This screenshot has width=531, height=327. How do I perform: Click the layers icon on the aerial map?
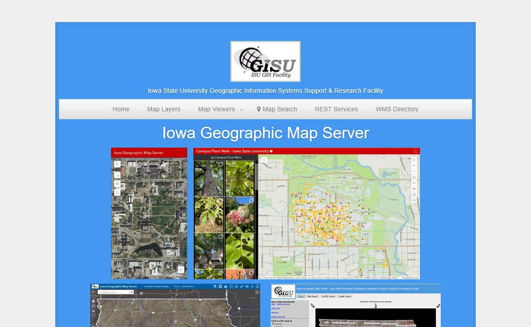pos(117,183)
